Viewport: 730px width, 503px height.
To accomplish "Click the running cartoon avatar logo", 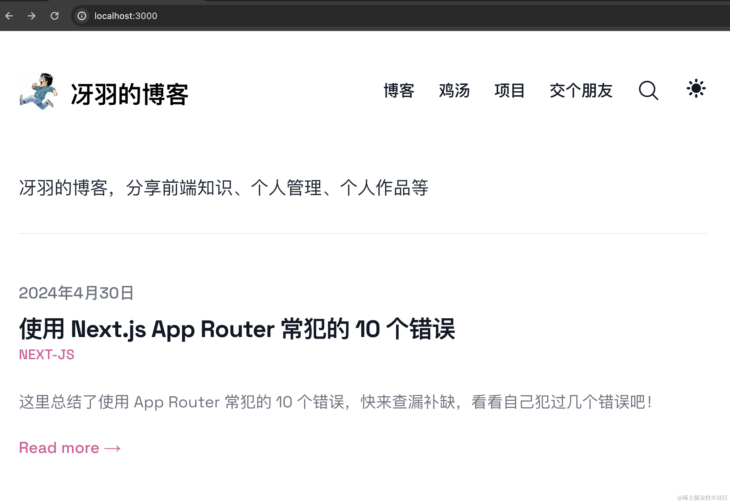I will [38, 91].
